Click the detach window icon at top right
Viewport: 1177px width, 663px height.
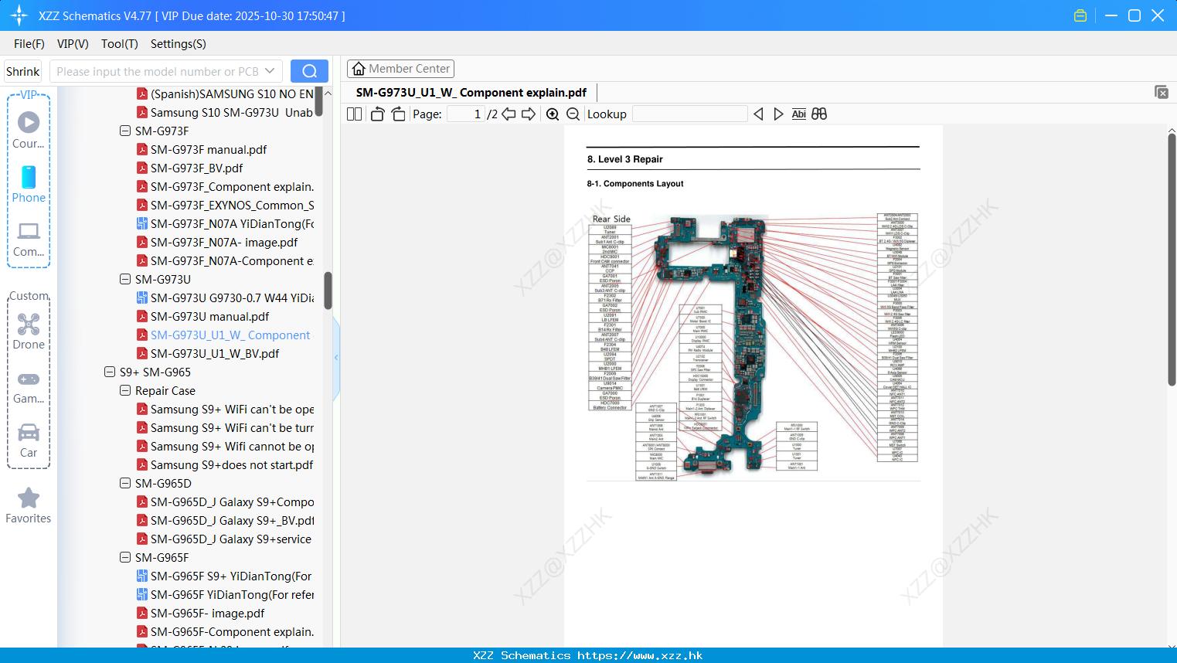coord(1161,92)
